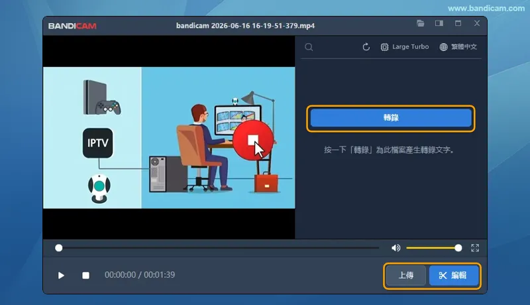Click the search magnifier icon

309,47
